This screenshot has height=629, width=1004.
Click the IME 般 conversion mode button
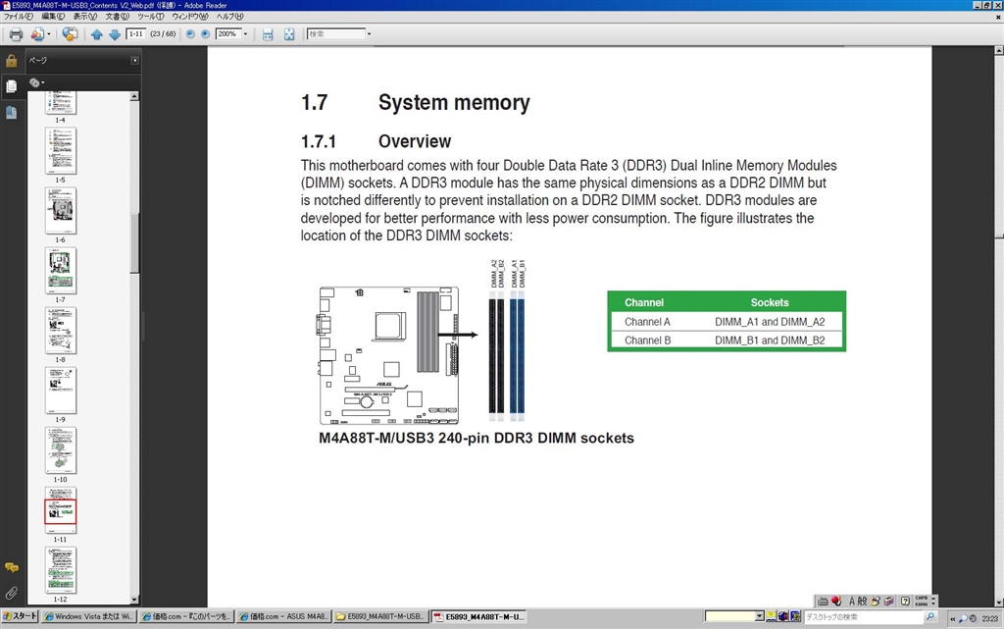[x=863, y=601]
